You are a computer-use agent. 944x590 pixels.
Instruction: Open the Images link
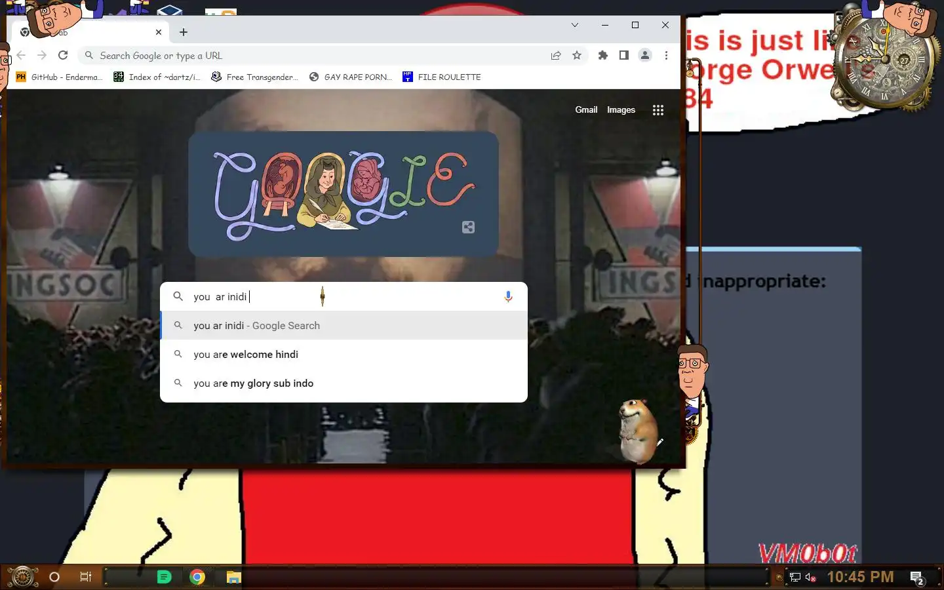point(621,109)
